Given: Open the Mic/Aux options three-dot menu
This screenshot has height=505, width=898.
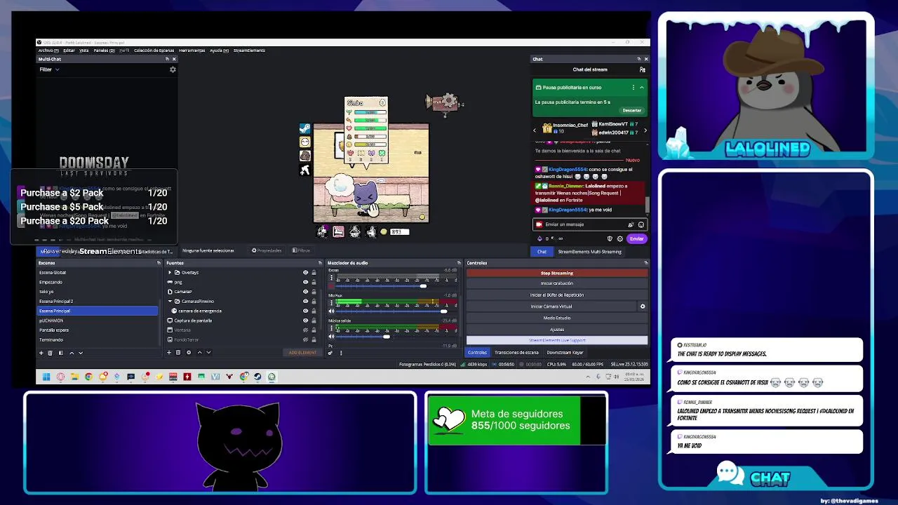Looking at the screenshot, I should [331, 302].
